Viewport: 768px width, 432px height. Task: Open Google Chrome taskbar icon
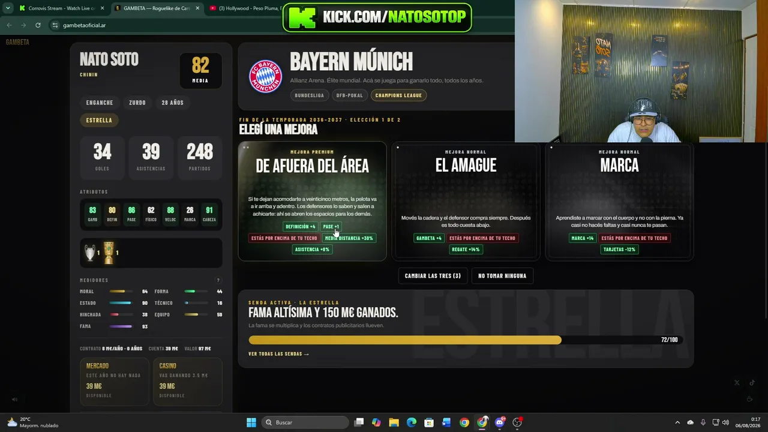(x=464, y=422)
